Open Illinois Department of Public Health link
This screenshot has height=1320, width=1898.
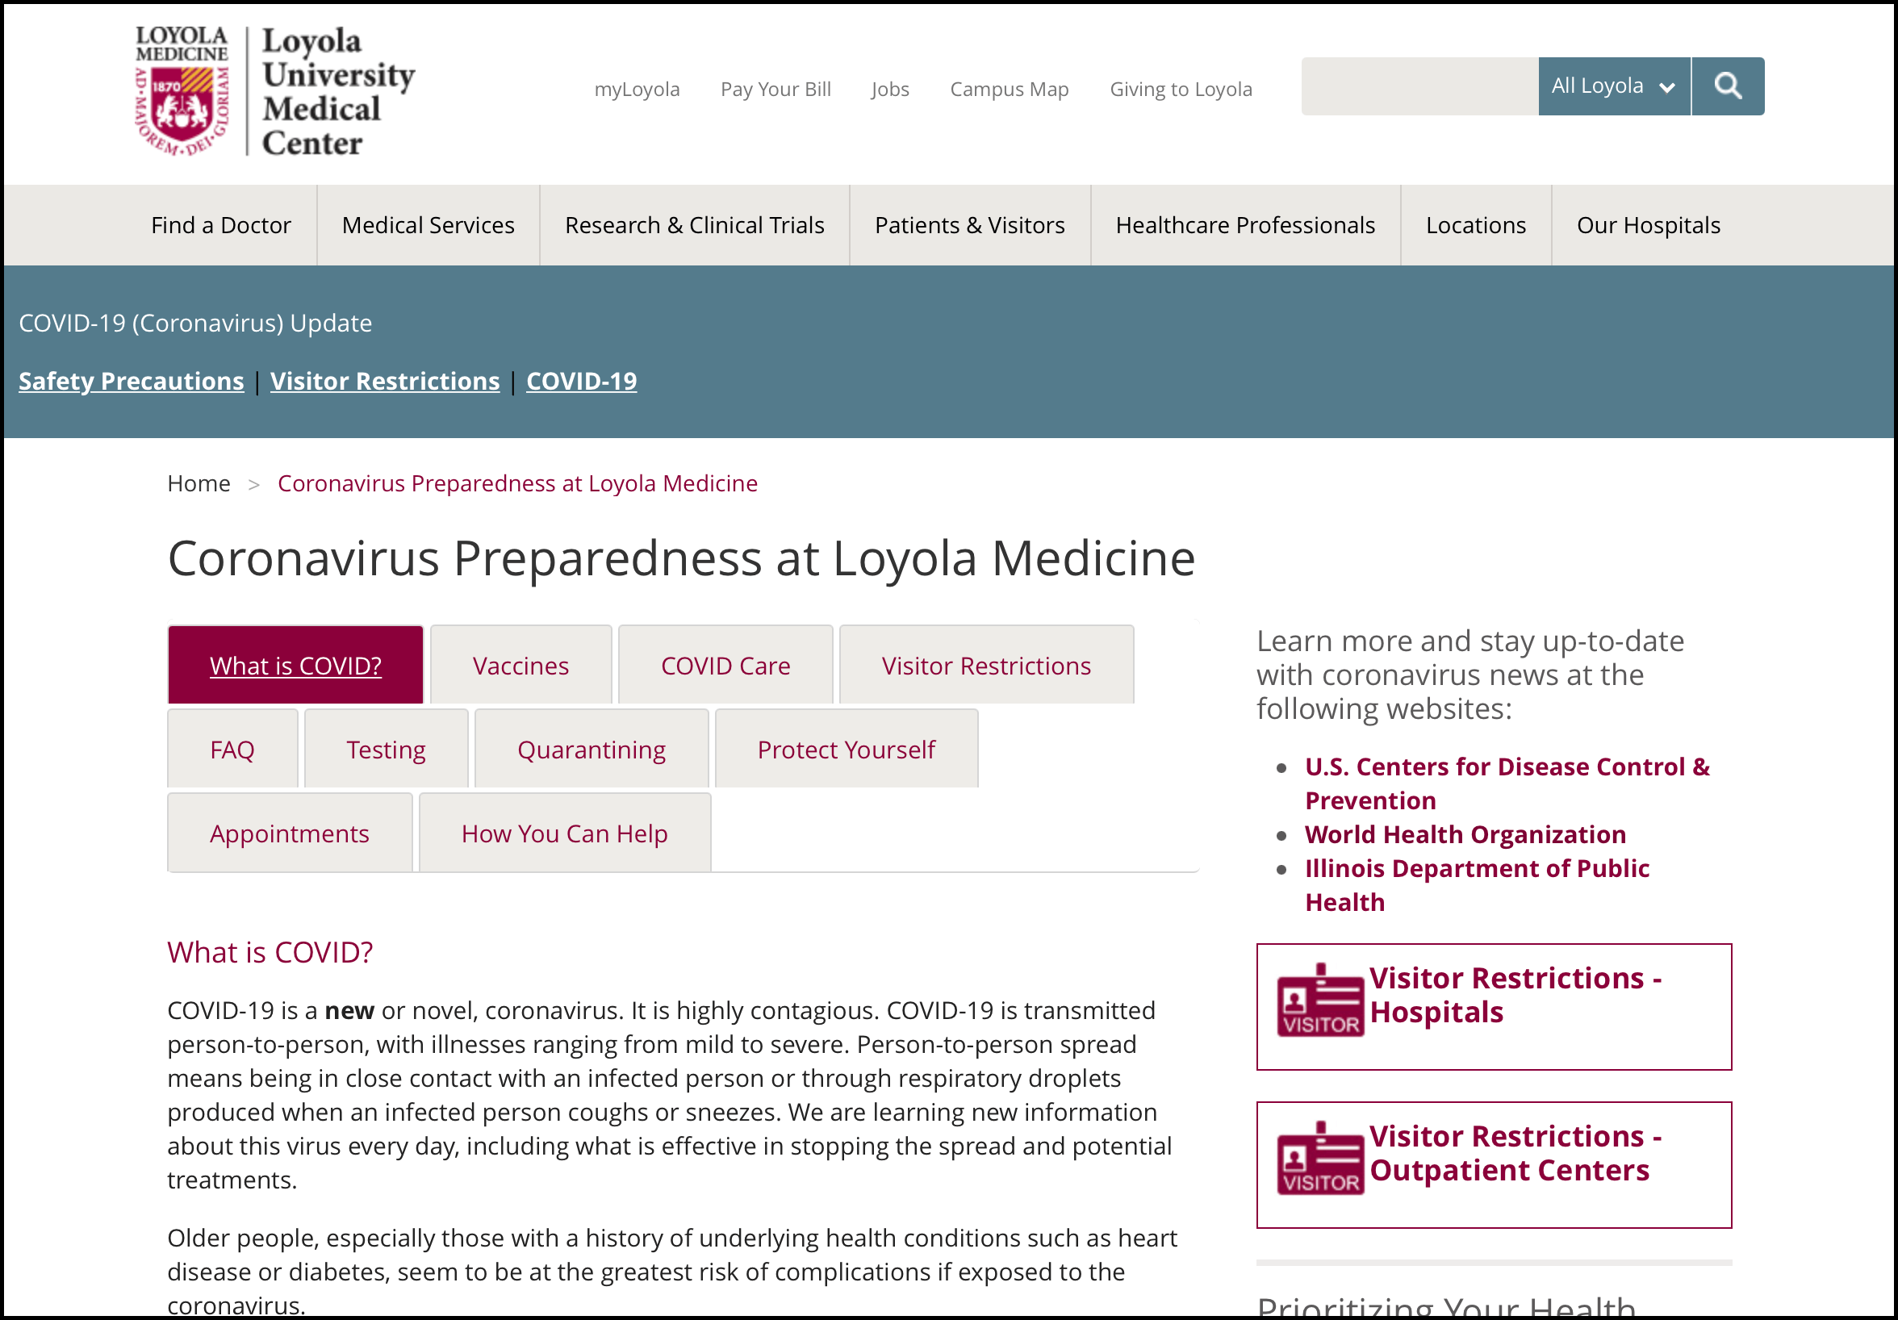coord(1477,885)
